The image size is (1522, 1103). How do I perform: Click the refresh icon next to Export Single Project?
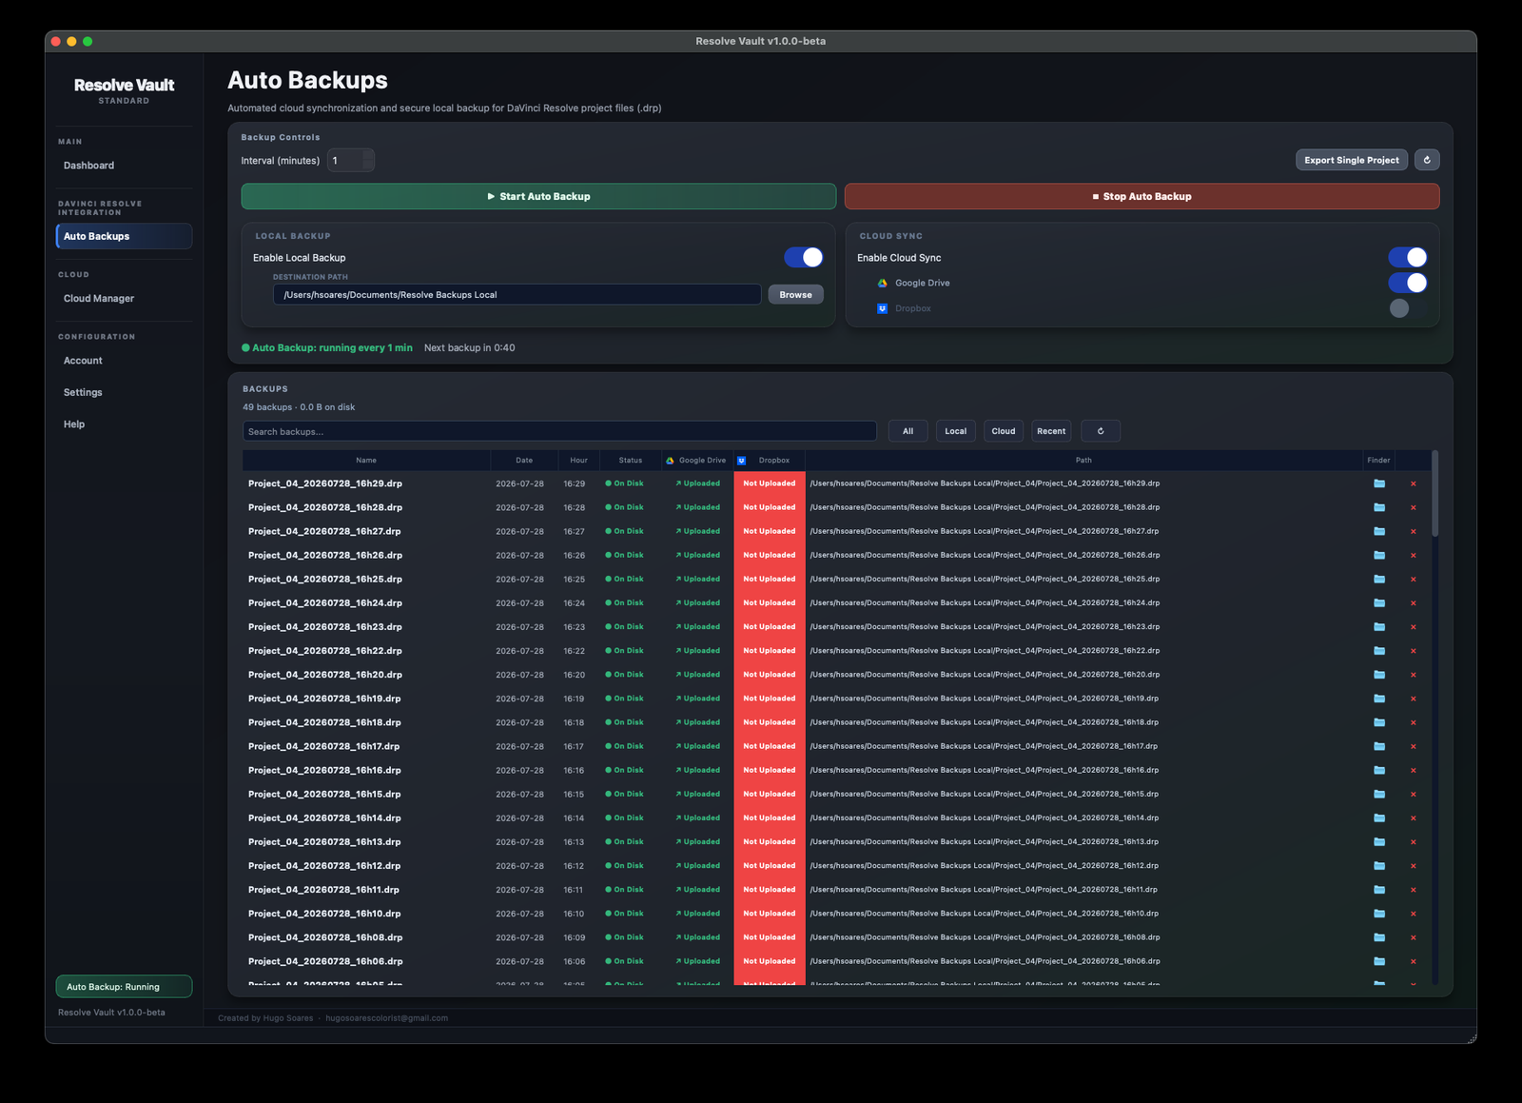pyautogui.click(x=1426, y=160)
